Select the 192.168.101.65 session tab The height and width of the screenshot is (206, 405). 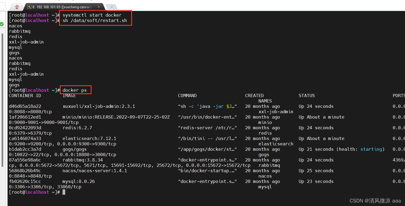click(64, 7)
